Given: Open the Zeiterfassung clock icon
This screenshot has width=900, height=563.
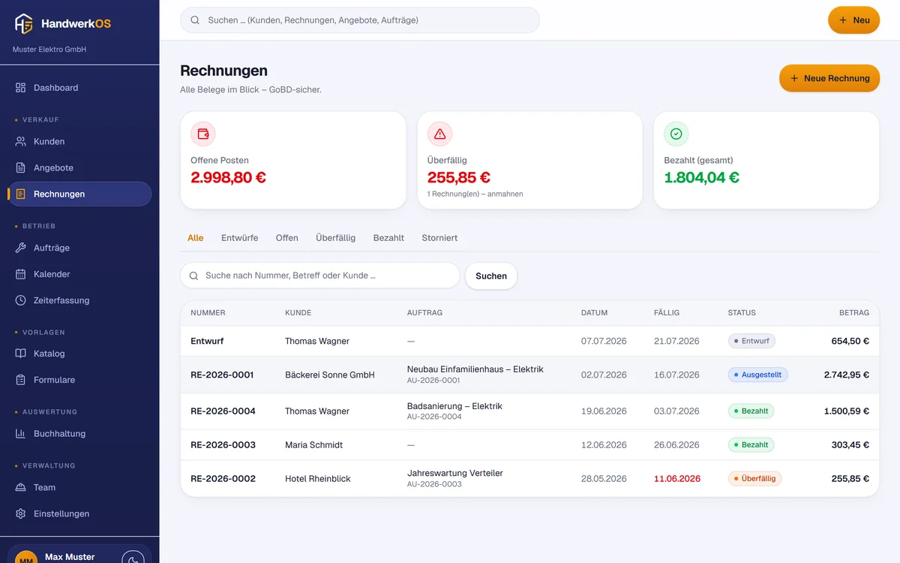Looking at the screenshot, I should coord(21,300).
